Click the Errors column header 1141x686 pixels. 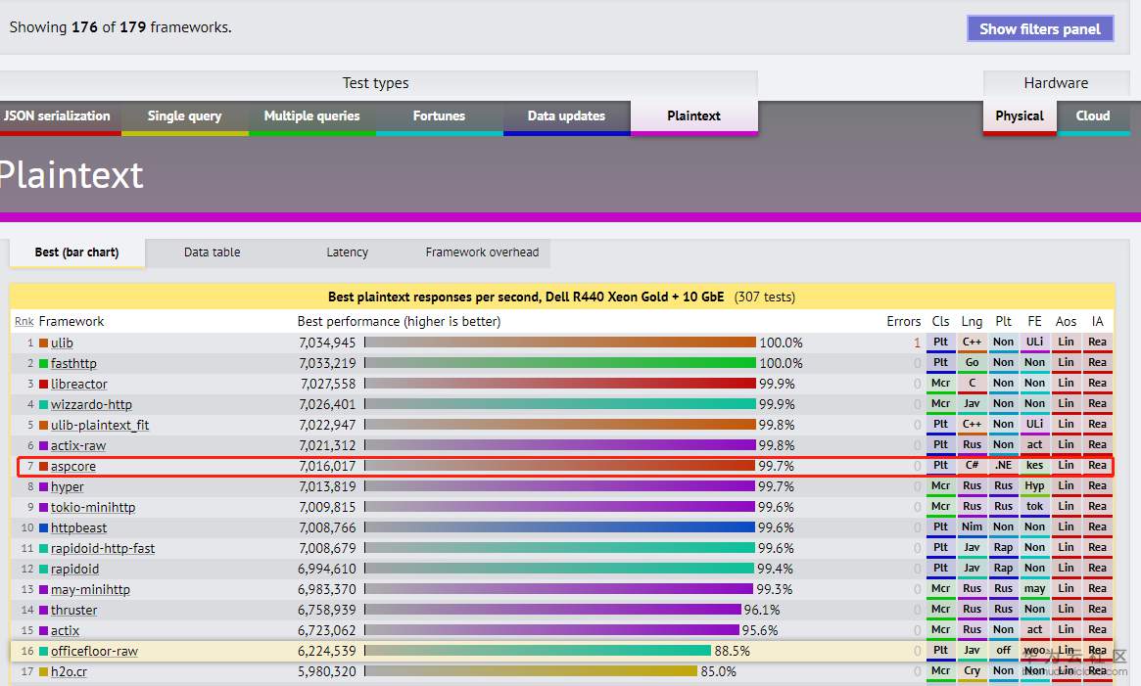(903, 322)
